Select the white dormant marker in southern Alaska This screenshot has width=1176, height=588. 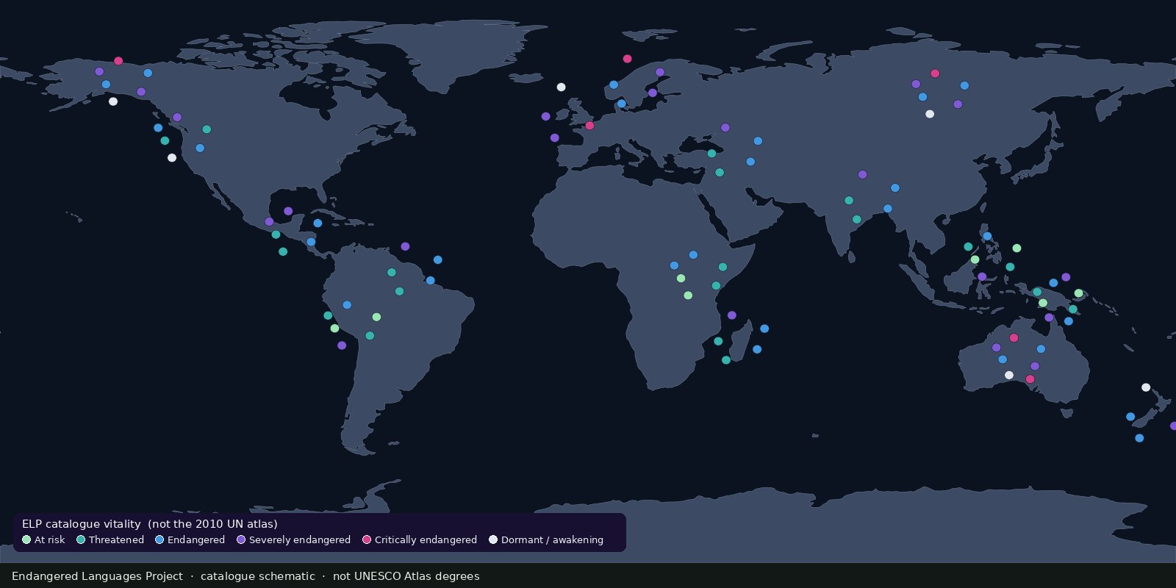113,101
